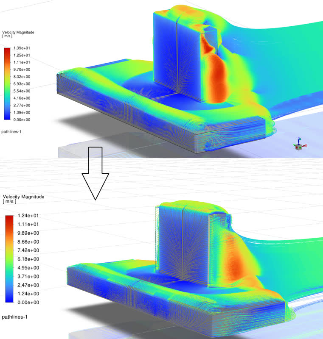Screen dimensions: 323x339
Task: Click the large downward arrow between views
Action: click(95, 173)
